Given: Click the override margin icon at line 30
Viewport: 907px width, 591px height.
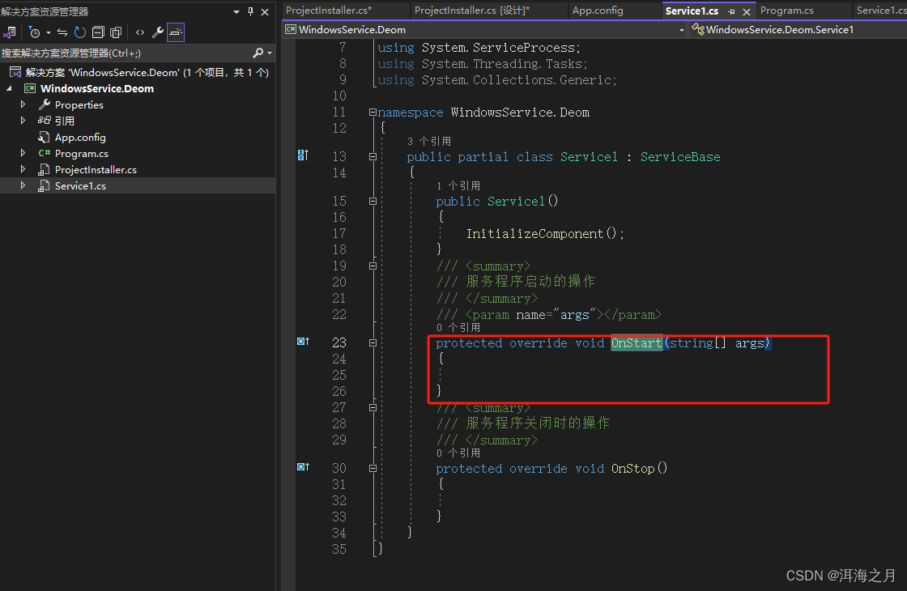Looking at the screenshot, I should tap(303, 466).
